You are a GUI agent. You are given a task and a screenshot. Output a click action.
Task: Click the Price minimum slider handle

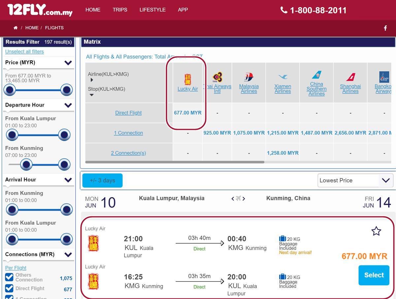pyautogui.click(x=10, y=90)
